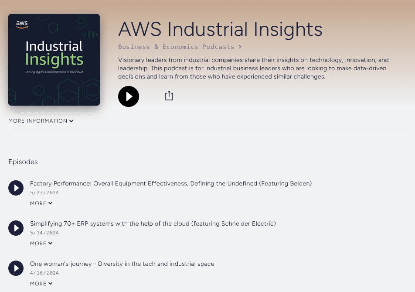The height and width of the screenshot is (292, 415).
Task: Click the Episodes section heading
Action: 23,162
